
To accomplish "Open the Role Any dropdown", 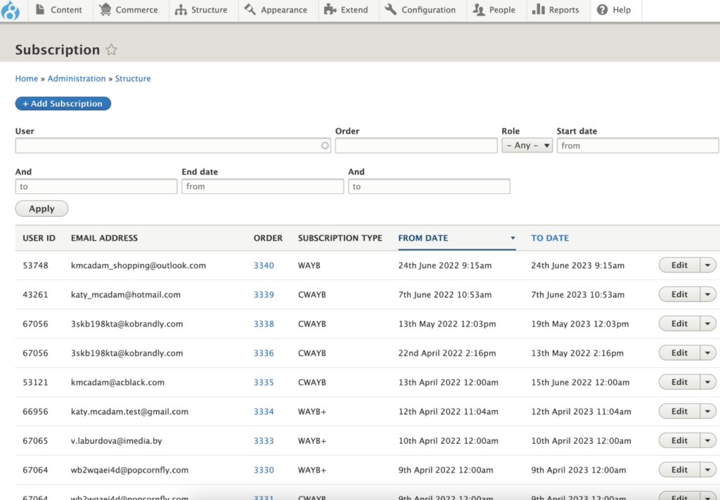I will [527, 145].
